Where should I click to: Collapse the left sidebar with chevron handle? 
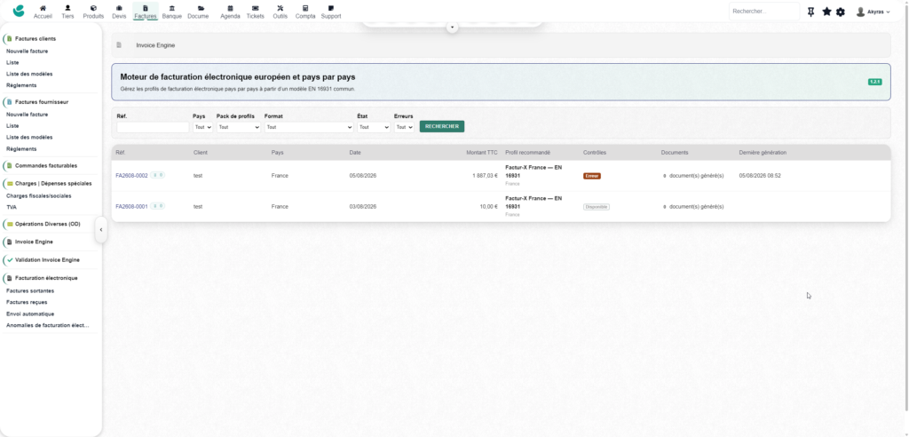pos(101,230)
